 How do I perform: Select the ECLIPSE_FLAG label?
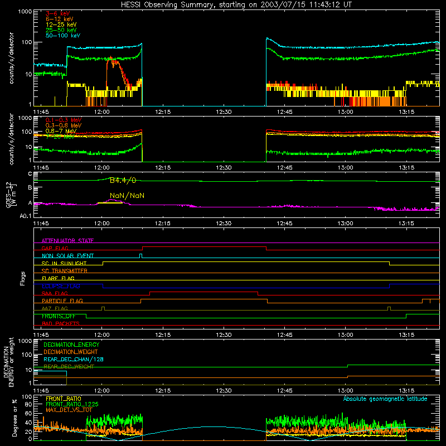(61, 286)
